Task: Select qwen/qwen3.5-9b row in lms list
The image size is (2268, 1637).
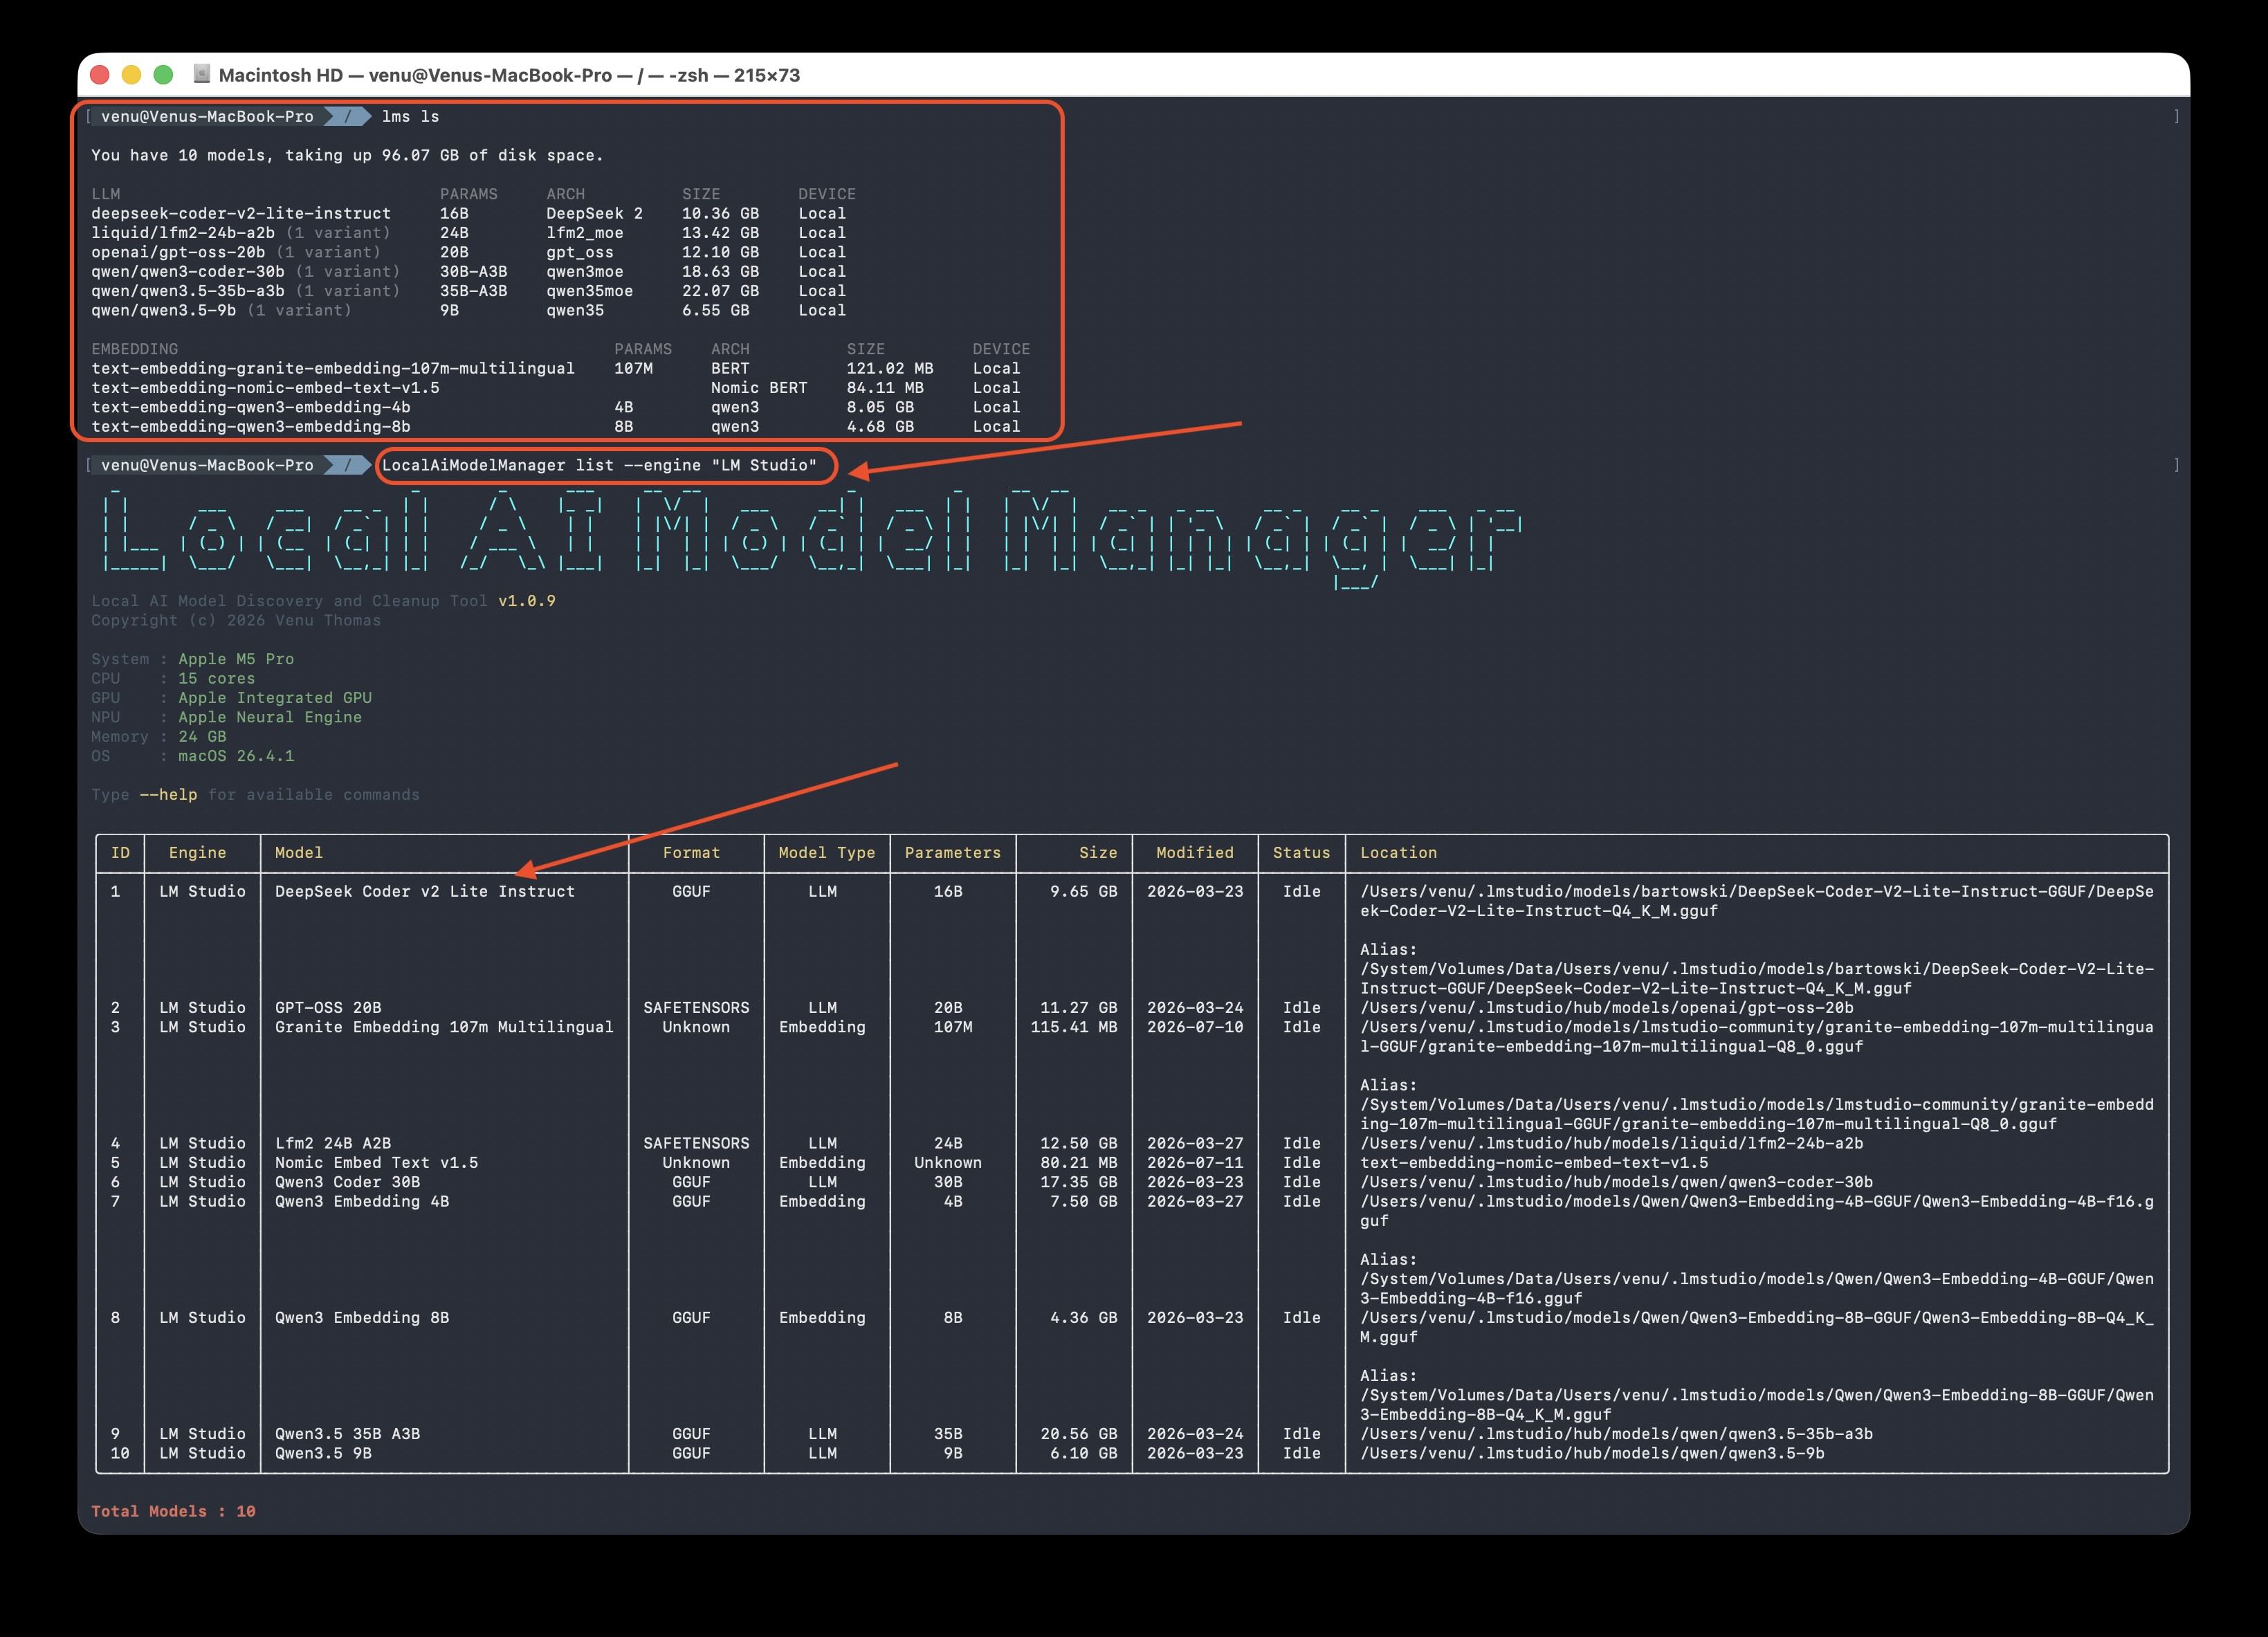Action: 469,310
